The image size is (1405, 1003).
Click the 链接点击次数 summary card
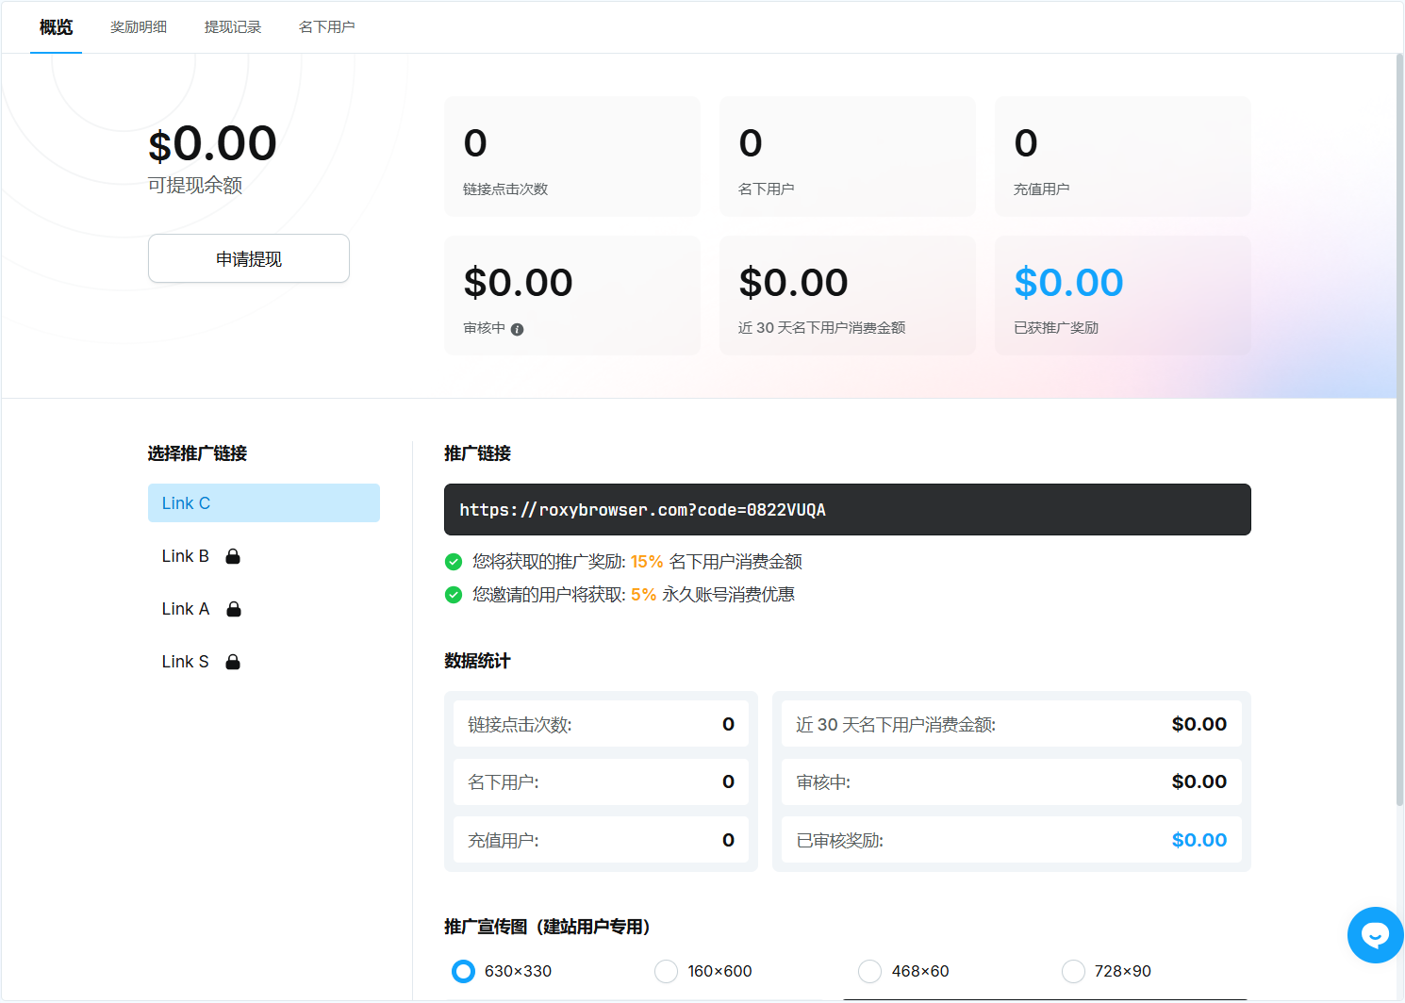[x=572, y=156]
